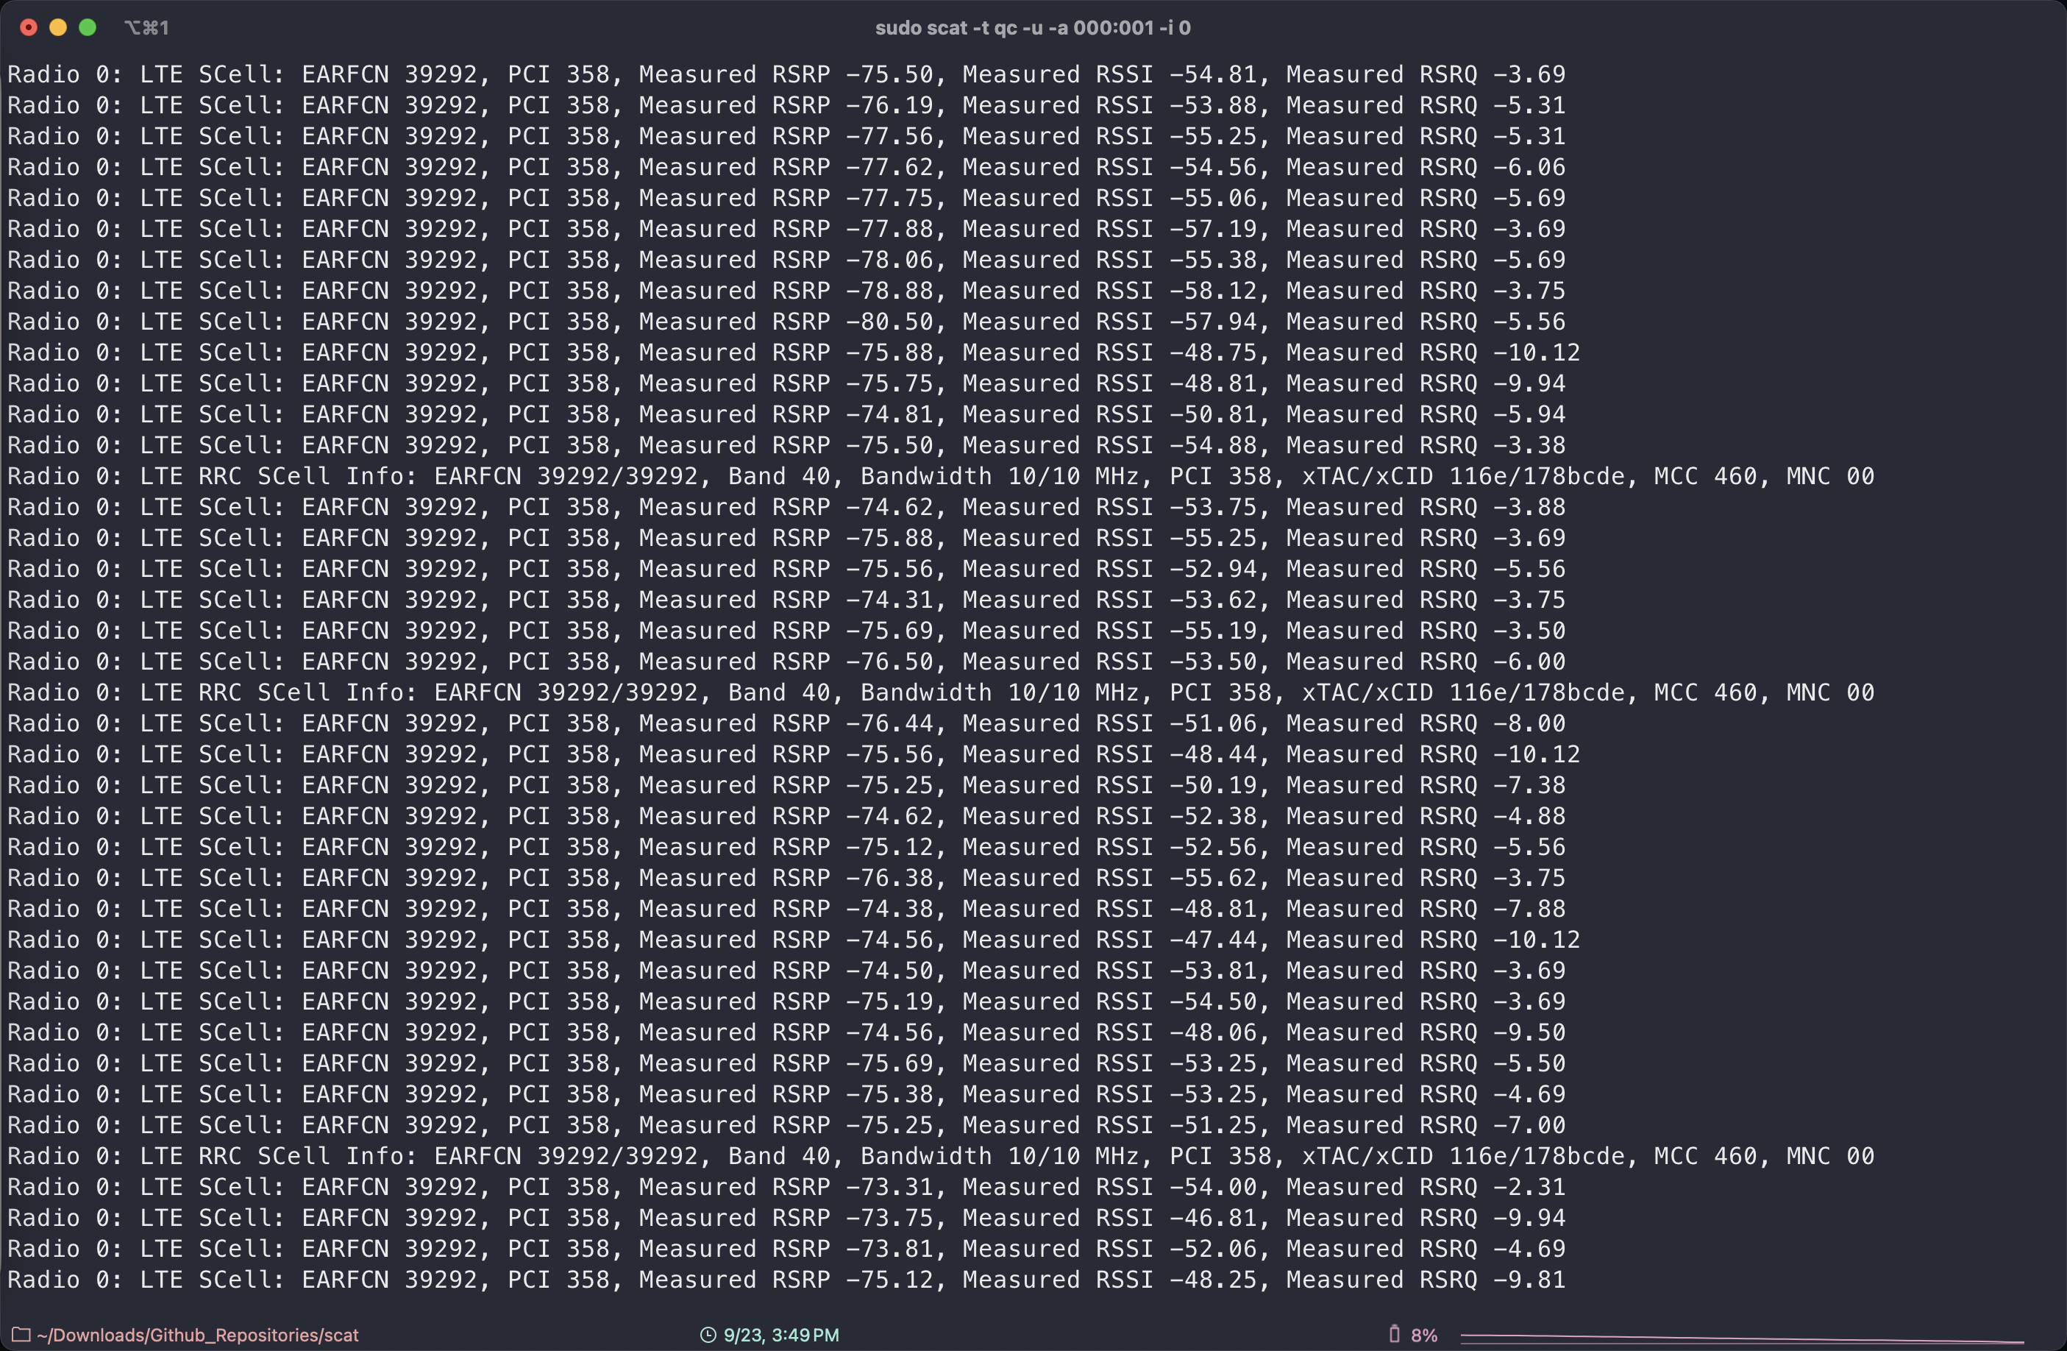
Task: Pick the RSRQ value -8.00
Action: 1529,724
